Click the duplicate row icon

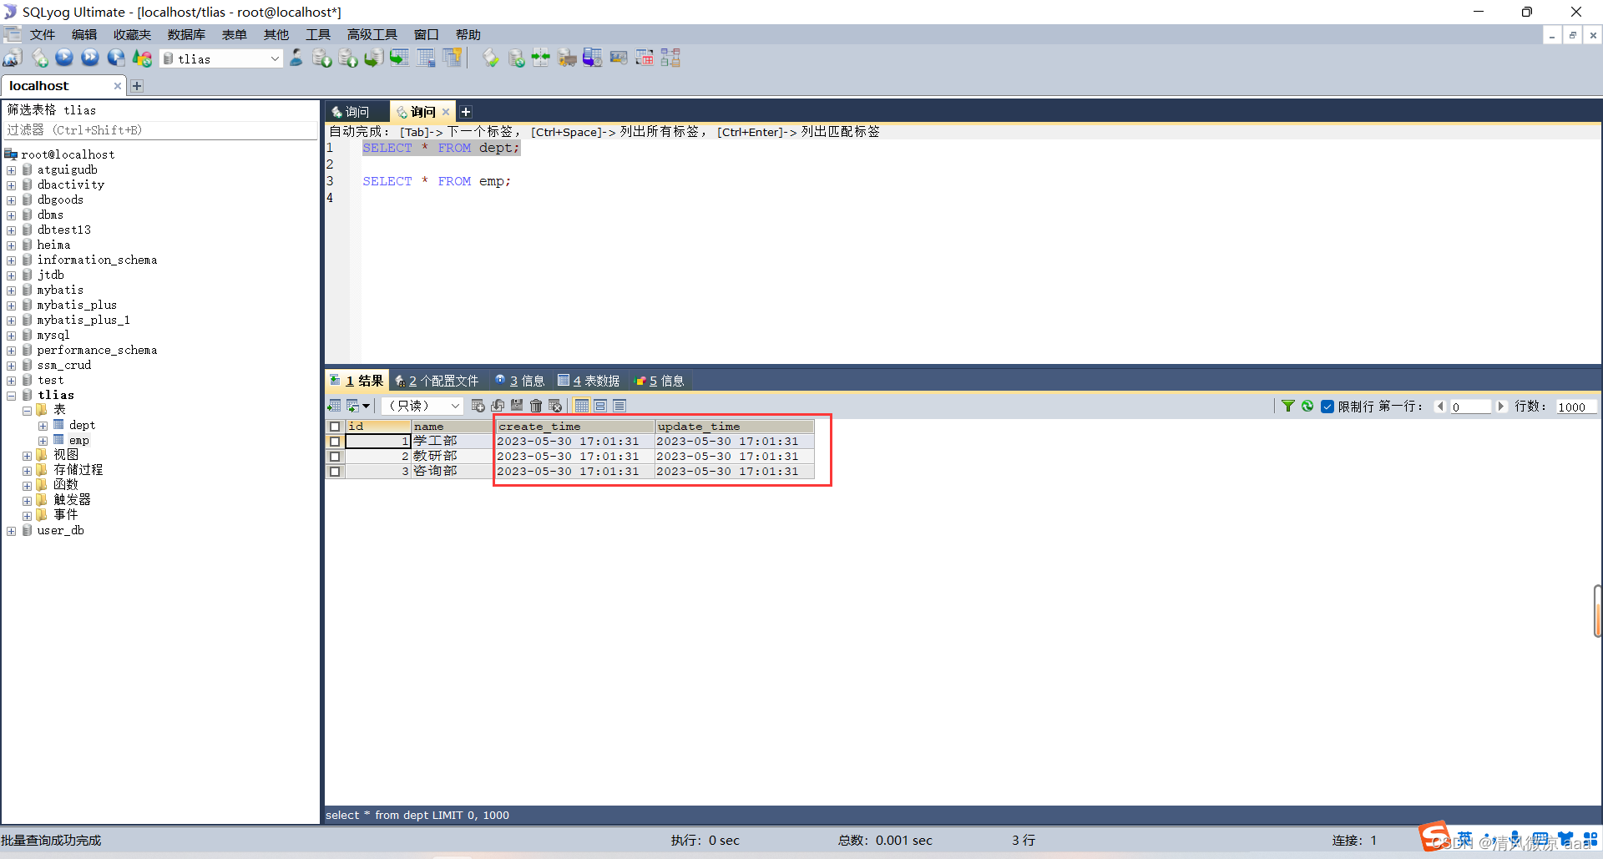498,406
